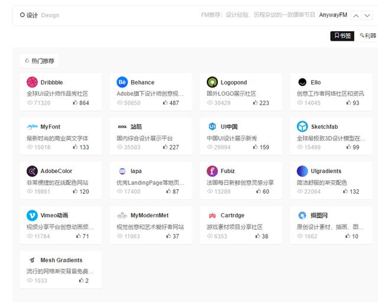Like lapa with thumbs-up 87
The image size is (378, 306).
pos(172,191)
